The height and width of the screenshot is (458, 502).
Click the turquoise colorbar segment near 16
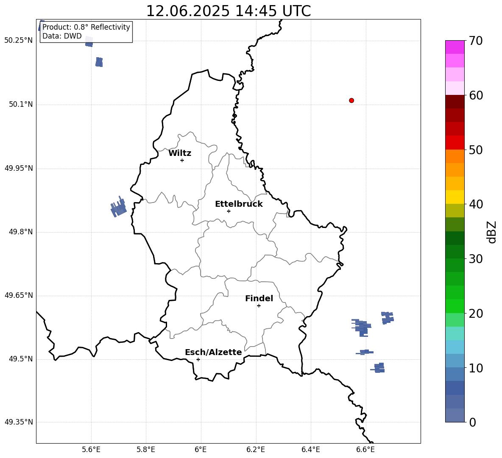455,333
